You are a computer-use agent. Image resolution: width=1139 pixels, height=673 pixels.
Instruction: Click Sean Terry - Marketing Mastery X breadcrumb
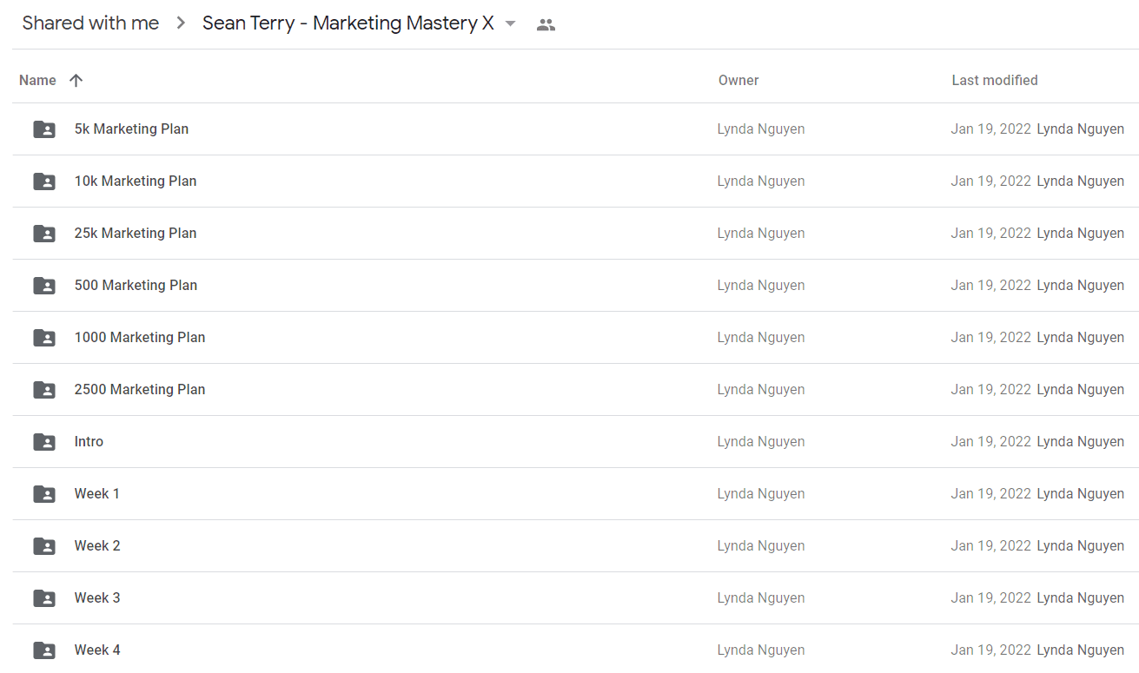348,23
